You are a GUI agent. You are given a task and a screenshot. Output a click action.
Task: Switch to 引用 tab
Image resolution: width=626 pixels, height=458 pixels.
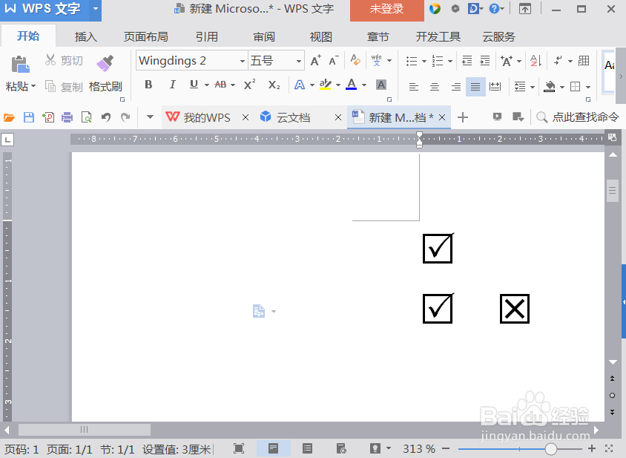tap(207, 37)
